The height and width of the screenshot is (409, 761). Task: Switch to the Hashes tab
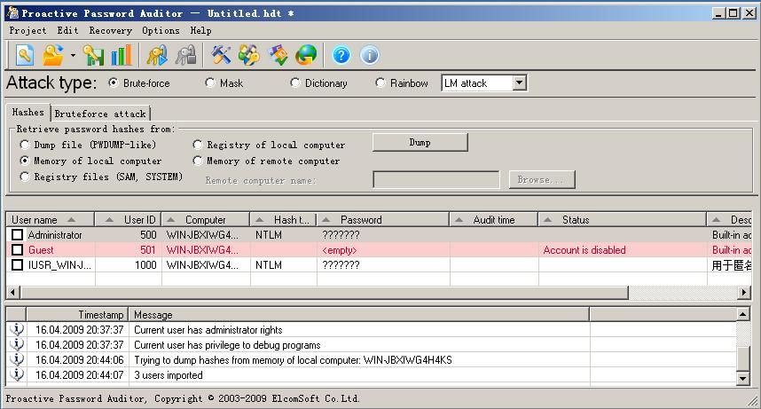(x=27, y=112)
